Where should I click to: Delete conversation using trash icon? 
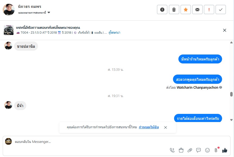click(174, 10)
